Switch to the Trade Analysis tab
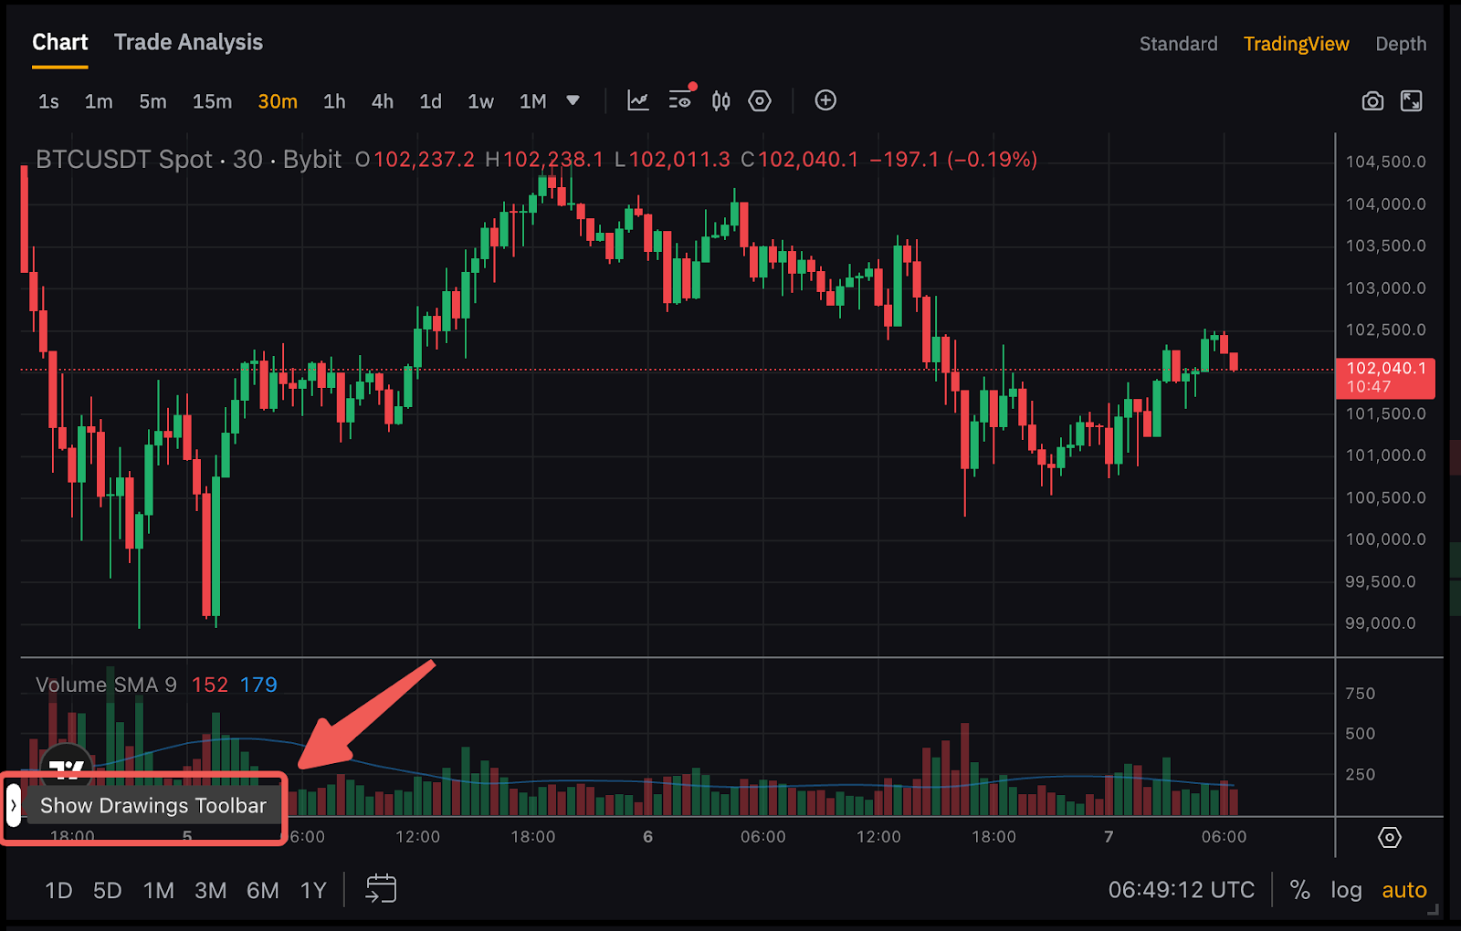This screenshot has width=1461, height=931. pos(188,42)
